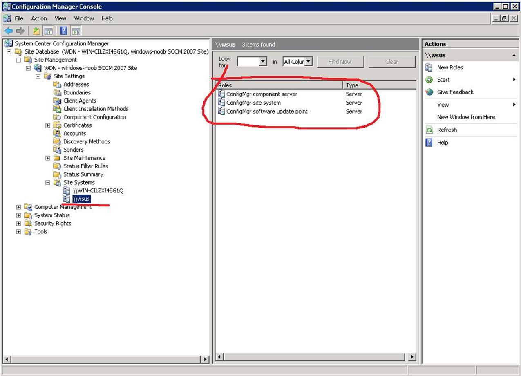Click the Status Filter Rules icon
521x376 pixels.
57,166
